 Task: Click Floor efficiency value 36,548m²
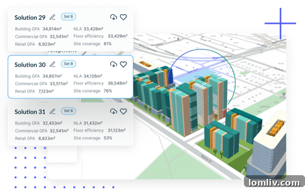pyautogui.click(x=118, y=83)
